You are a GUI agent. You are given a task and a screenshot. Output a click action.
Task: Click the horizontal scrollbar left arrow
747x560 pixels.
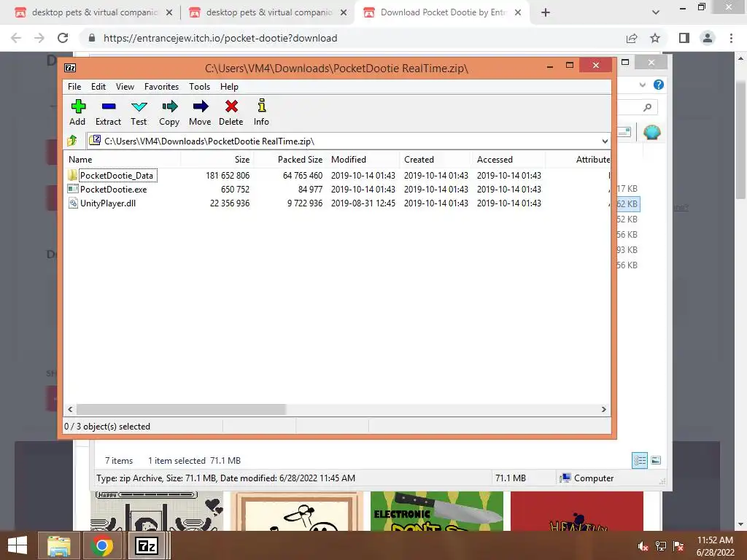coord(70,410)
